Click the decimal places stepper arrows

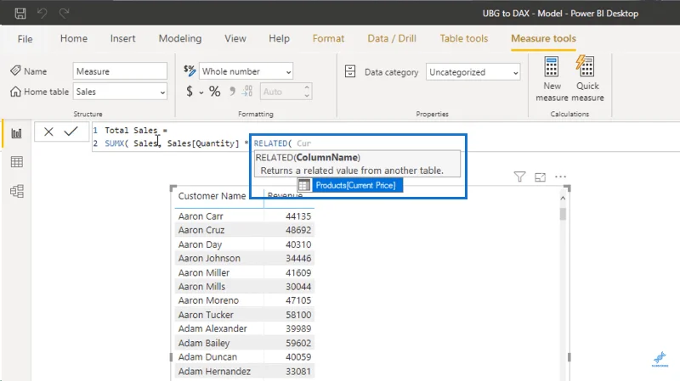click(307, 92)
